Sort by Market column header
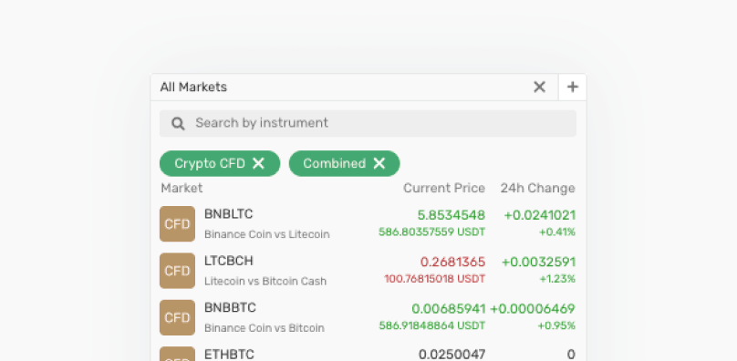The height and width of the screenshot is (361, 737). point(182,188)
